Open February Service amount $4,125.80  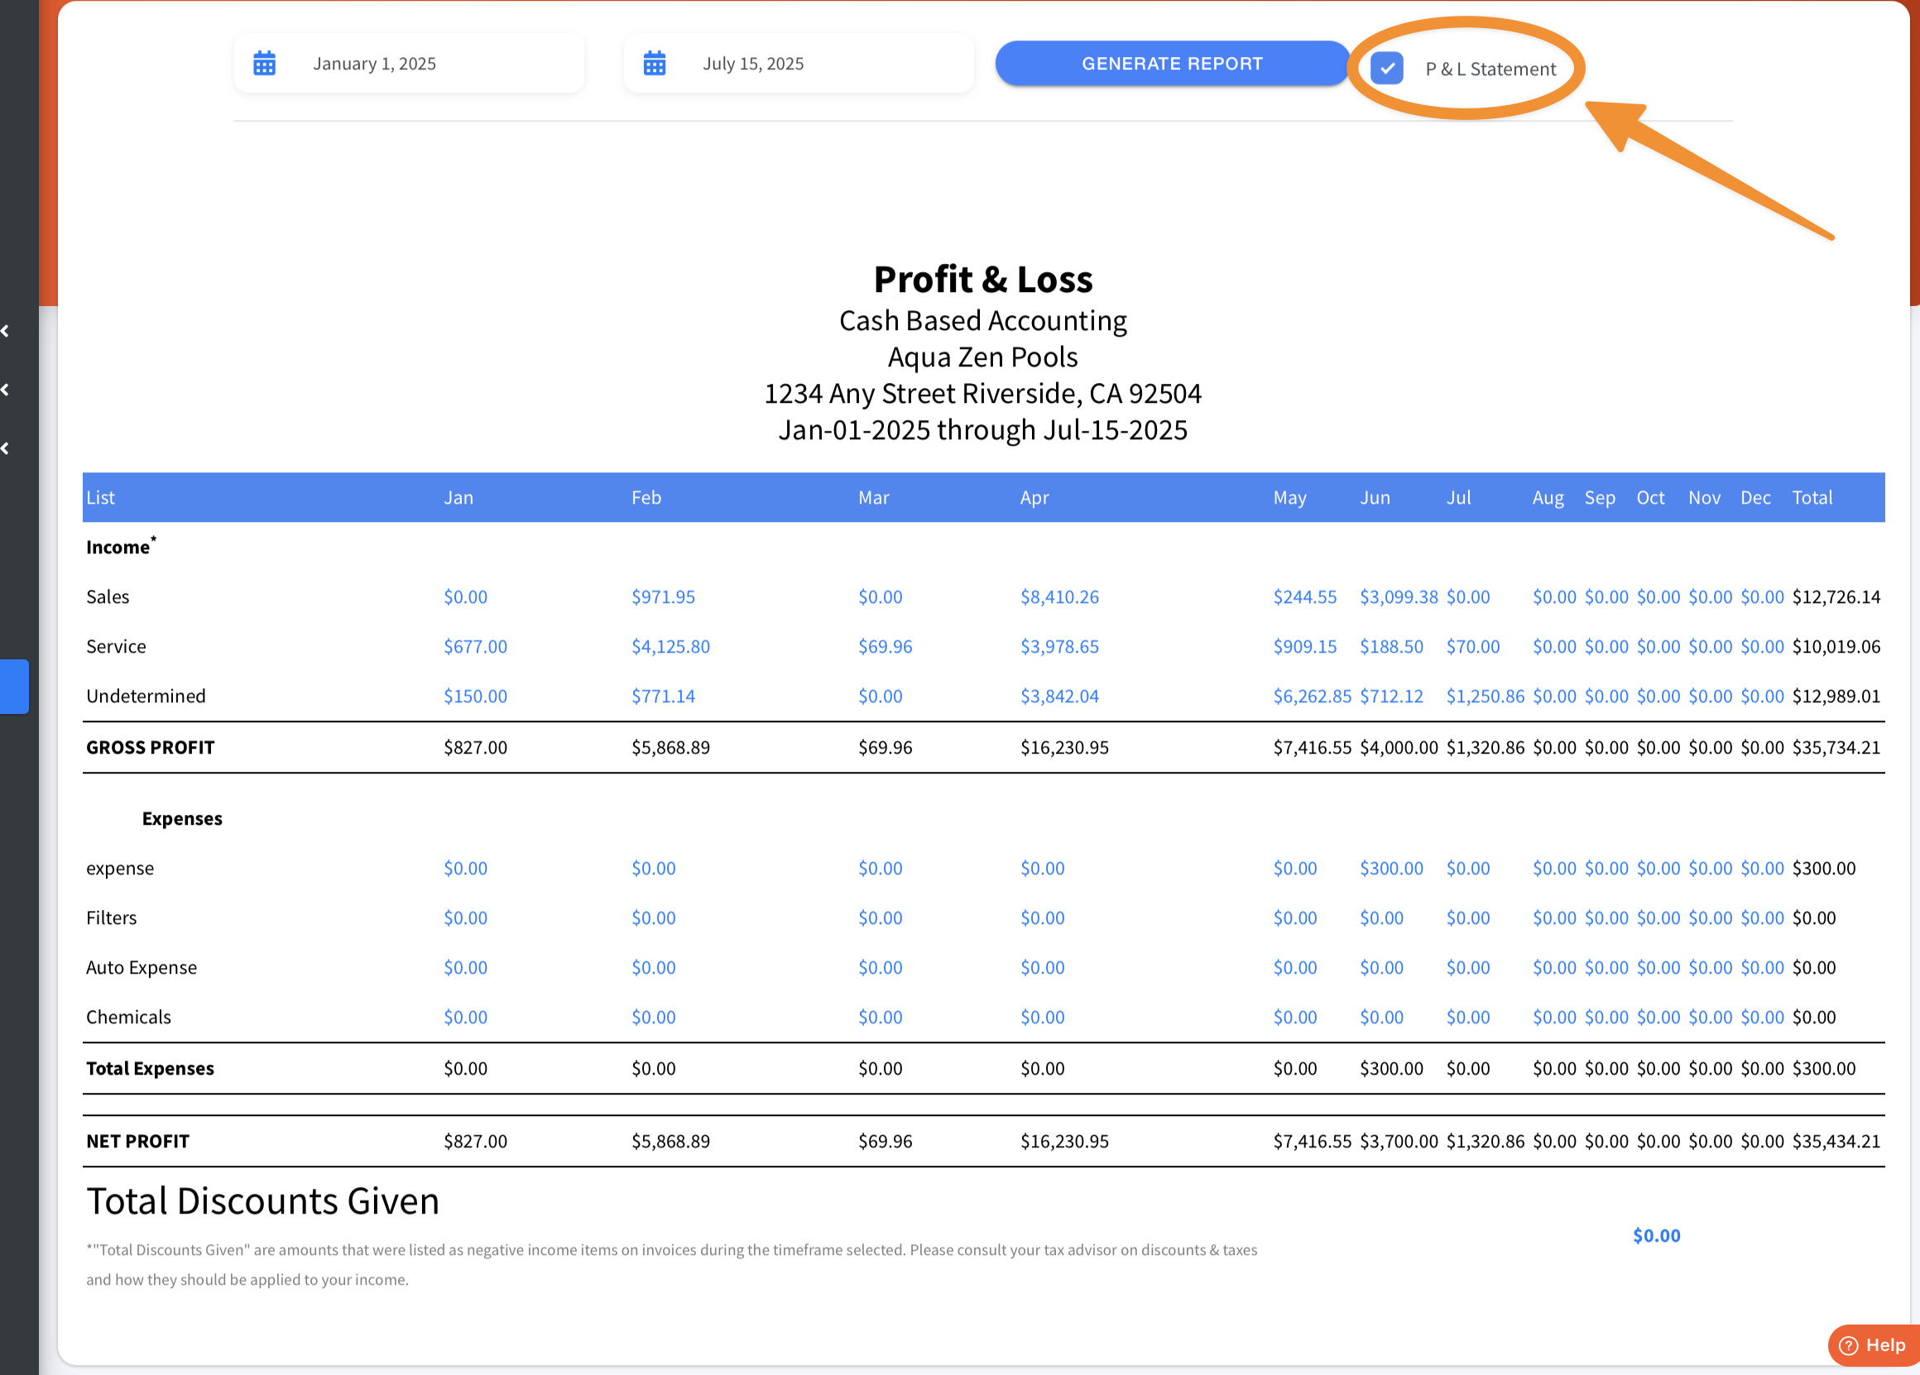coord(670,647)
